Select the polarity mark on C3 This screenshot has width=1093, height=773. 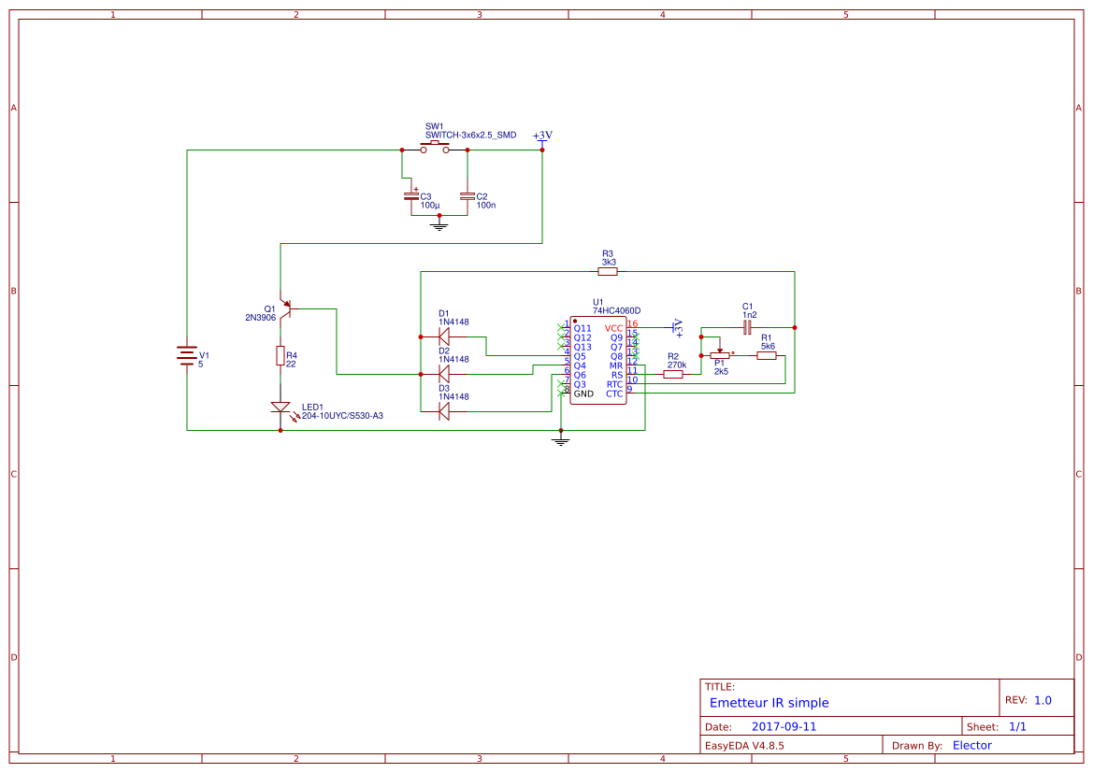click(x=416, y=189)
